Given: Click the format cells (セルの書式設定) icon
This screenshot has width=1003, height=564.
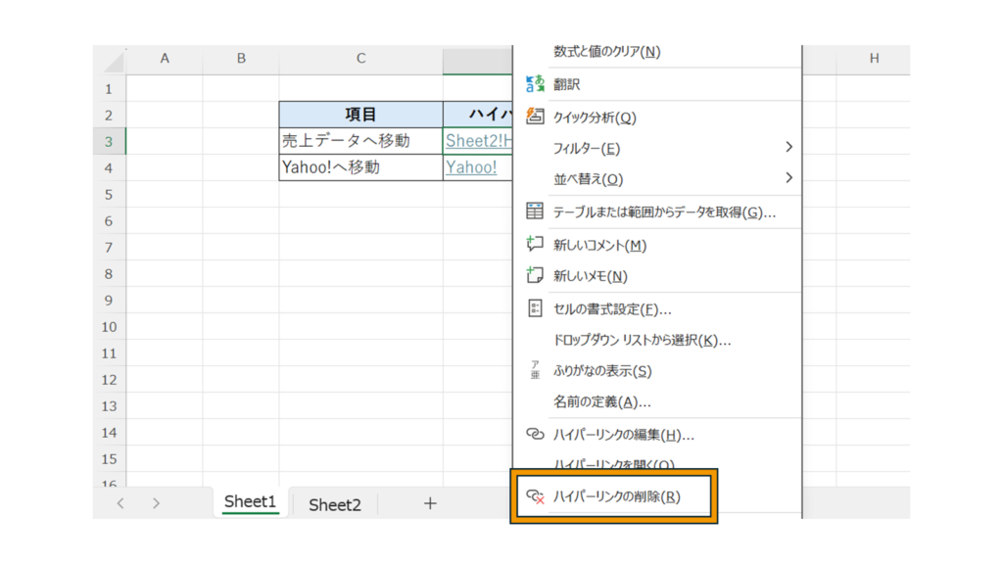Looking at the screenshot, I should (535, 308).
